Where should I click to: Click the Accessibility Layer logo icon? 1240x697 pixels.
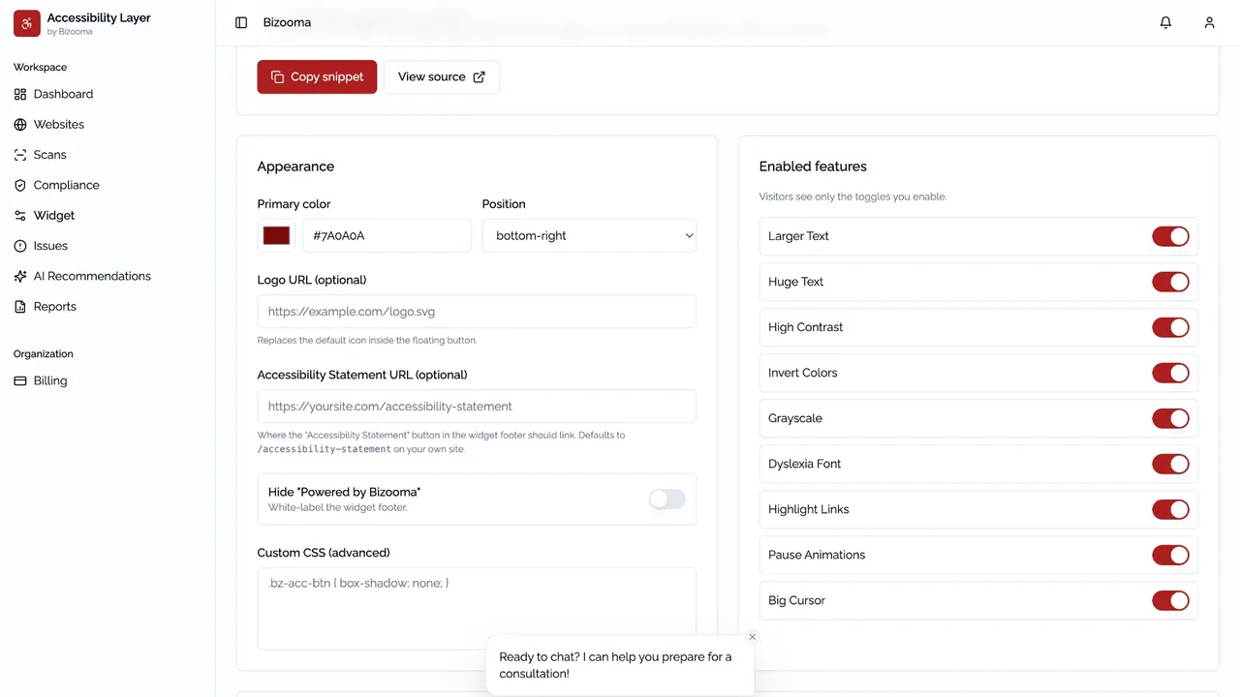point(27,23)
